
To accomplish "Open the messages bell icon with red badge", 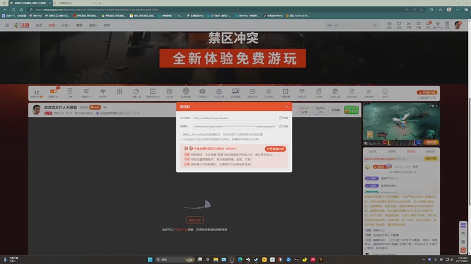I will (429, 25).
